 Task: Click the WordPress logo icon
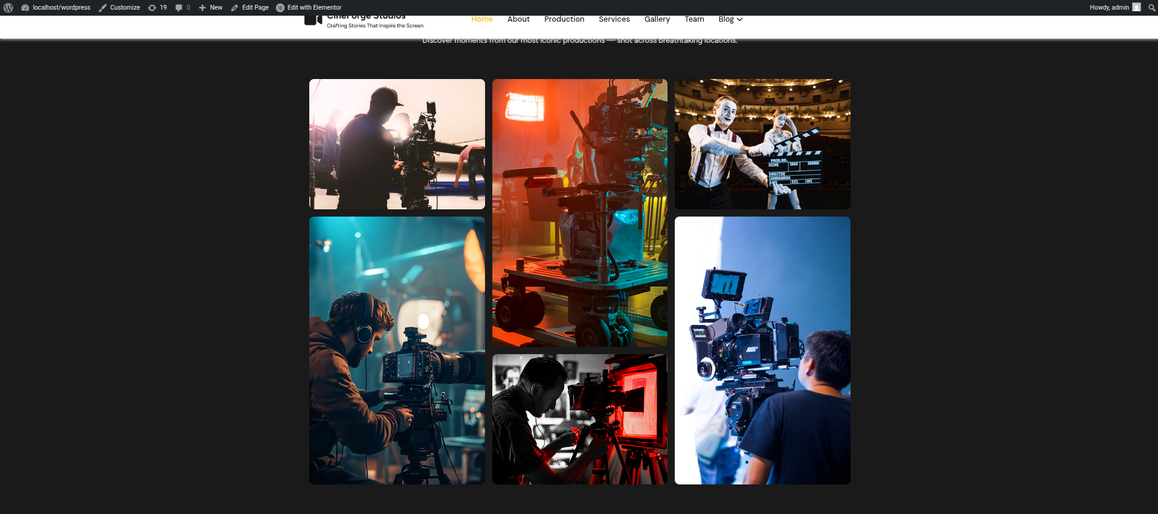pos(8,8)
